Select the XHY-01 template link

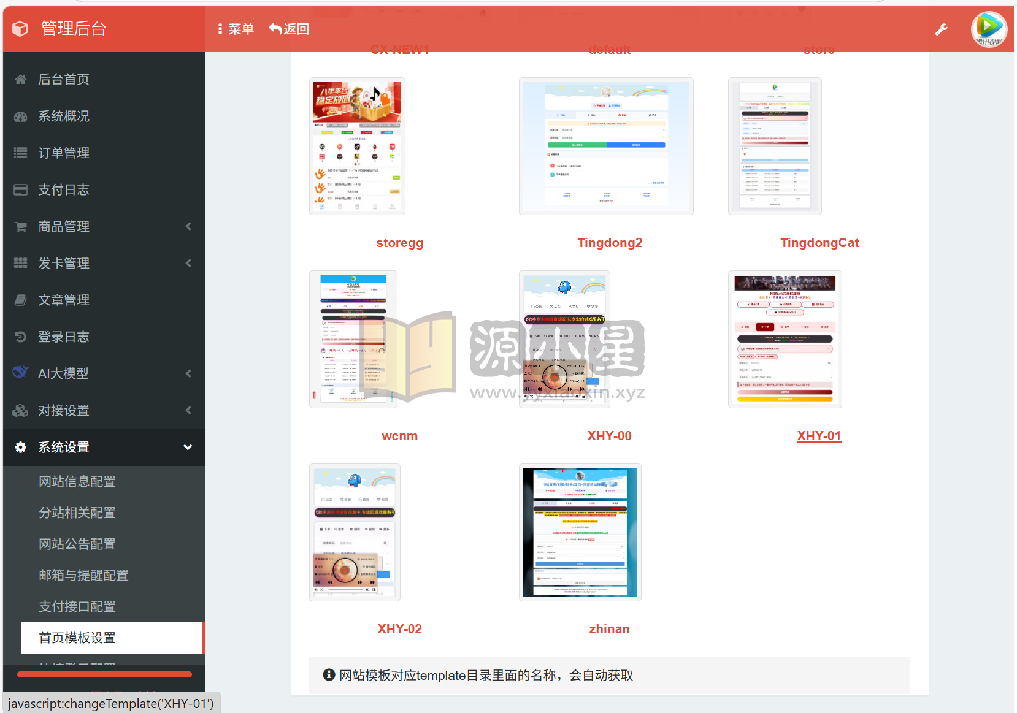coord(819,436)
